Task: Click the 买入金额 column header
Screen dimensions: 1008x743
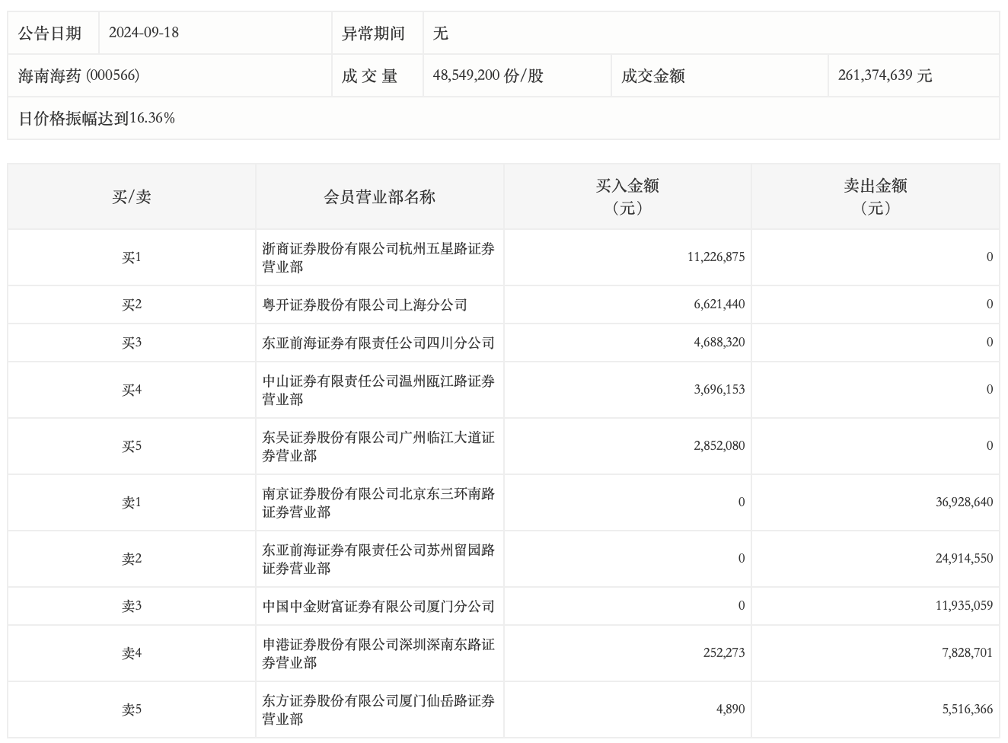Action: (x=627, y=196)
